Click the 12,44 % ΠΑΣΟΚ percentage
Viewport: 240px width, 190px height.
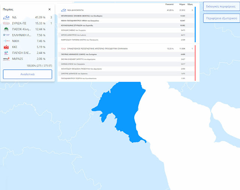click(40, 29)
